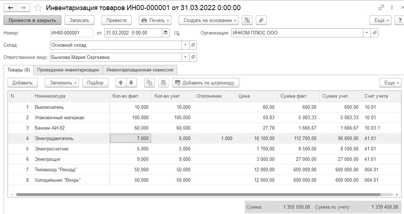
Task: Click the back navigation arrow
Action: pyautogui.click(x=10, y=8)
